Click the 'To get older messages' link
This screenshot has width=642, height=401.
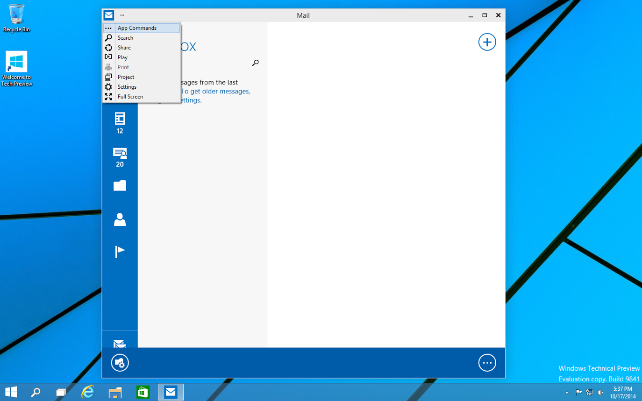point(215,91)
